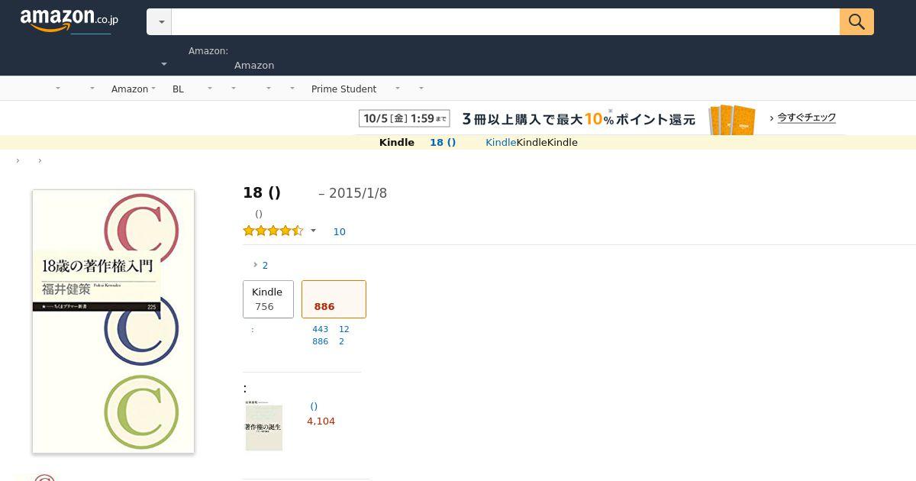This screenshot has width=916, height=481.
Task: Expand the "Amazon" menu in the category bar
Action: (133, 89)
